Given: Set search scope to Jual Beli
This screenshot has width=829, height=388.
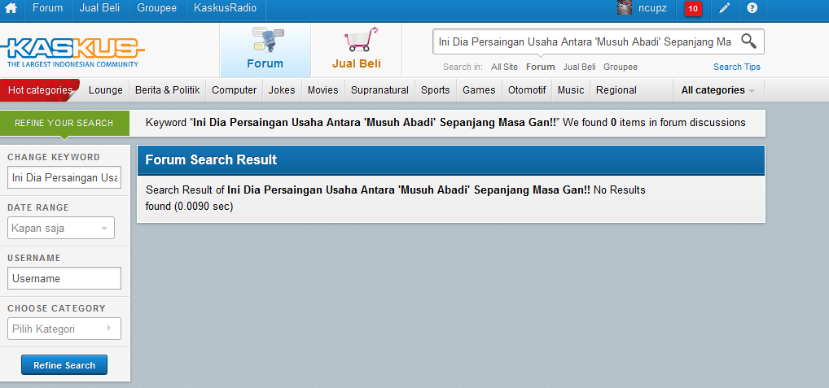Looking at the screenshot, I should pyautogui.click(x=580, y=67).
